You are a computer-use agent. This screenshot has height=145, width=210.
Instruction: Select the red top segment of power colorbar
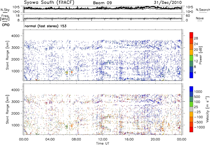(x=191, y=35)
